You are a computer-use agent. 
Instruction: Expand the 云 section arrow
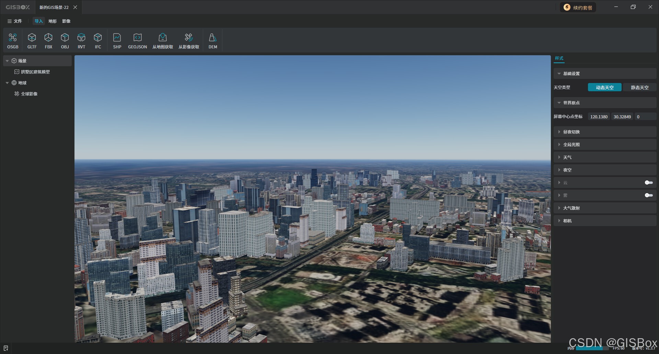(x=559, y=182)
